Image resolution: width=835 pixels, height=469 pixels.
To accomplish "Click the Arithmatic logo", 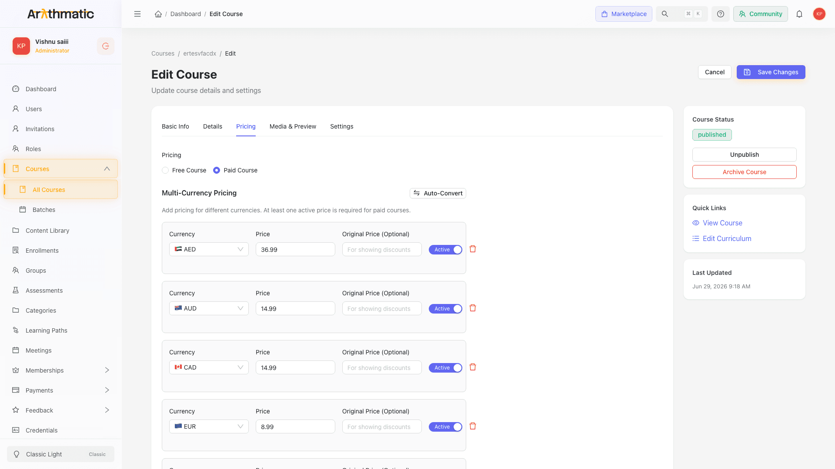I will click(x=60, y=14).
